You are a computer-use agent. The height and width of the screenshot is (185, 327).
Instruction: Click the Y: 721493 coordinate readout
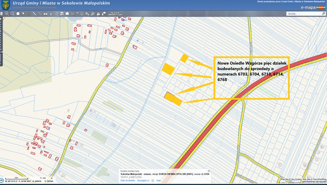point(49,181)
